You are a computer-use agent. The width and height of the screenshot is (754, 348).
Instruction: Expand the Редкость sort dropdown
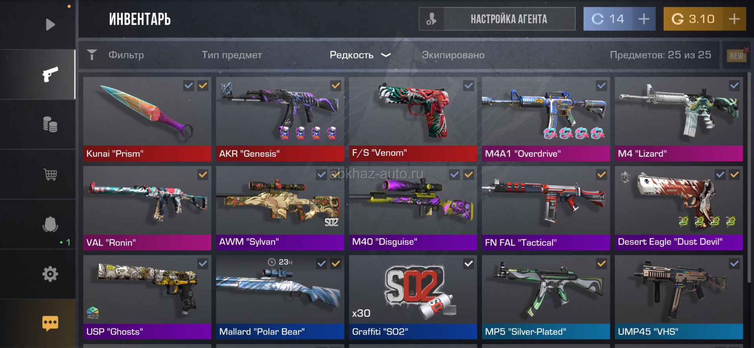click(x=360, y=55)
